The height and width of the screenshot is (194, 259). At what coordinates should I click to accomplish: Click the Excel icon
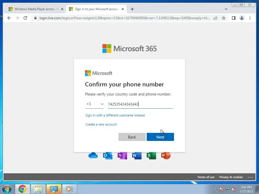(x=151, y=156)
